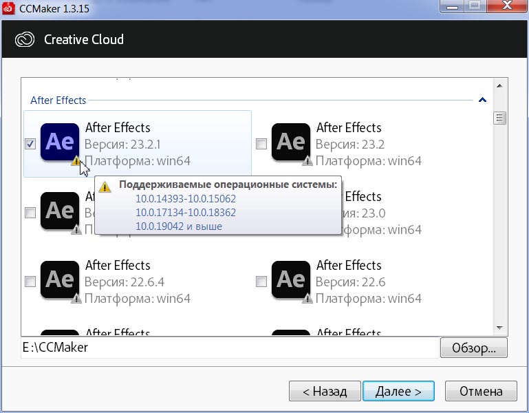The width and height of the screenshot is (529, 413).
Task: Click the Далее > button
Action: tap(398, 391)
